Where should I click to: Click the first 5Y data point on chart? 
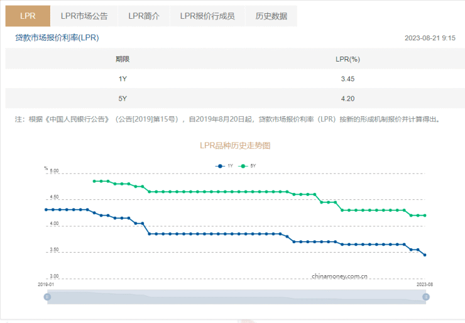pos(94,181)
